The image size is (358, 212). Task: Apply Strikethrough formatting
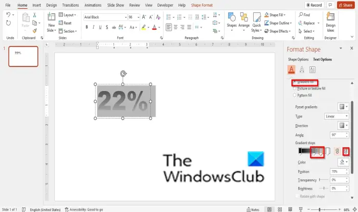[114, 28]
